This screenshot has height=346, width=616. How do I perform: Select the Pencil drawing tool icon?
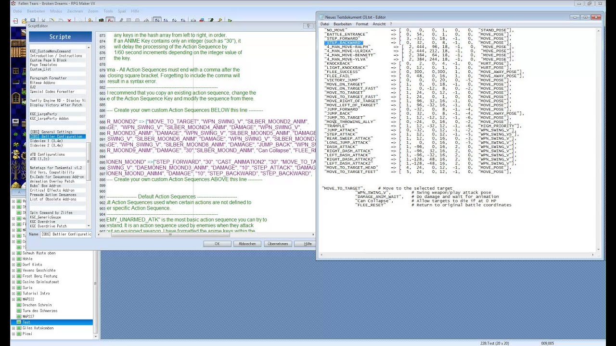click(x=121, y=21)
